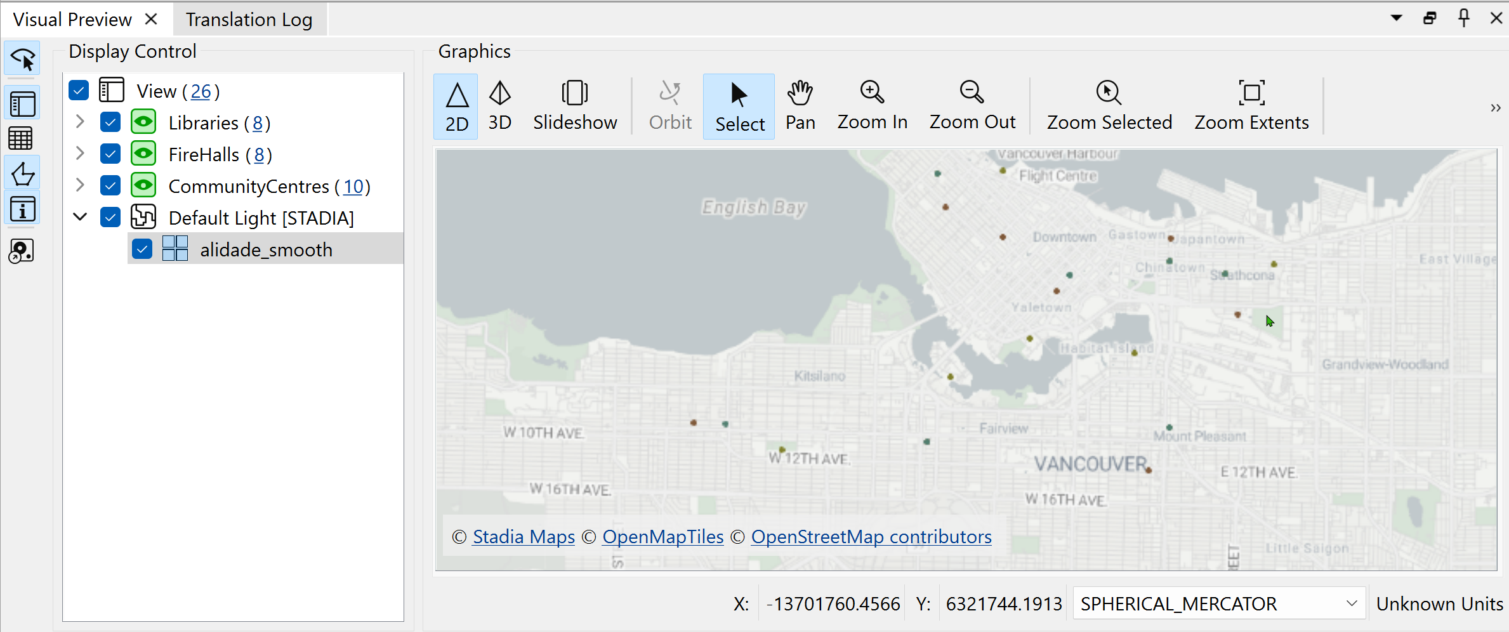Float the panel with the restore icon
Image resolution: width=1509 pixels, height=632 pixels.
pos(1430,18)
